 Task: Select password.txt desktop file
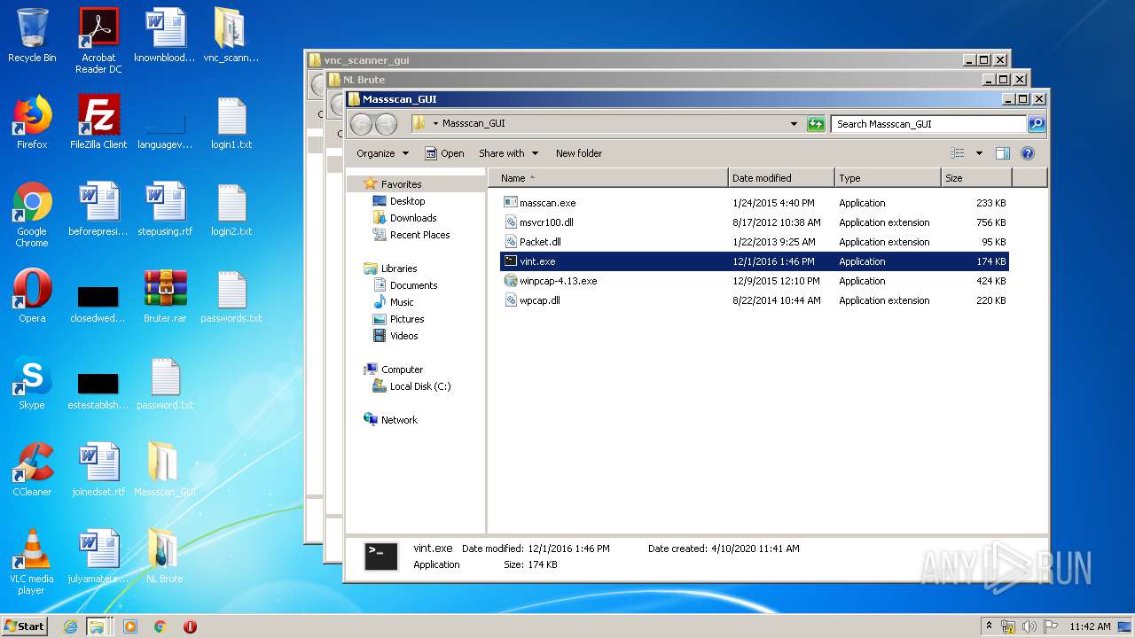coord(165,383)
